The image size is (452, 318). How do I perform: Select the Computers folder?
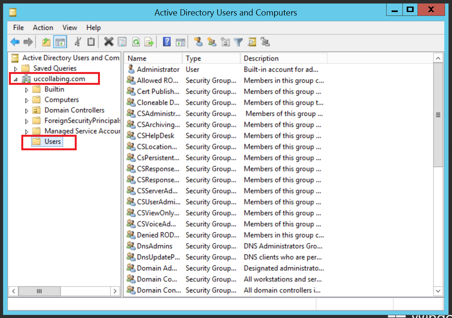[62, 100]
